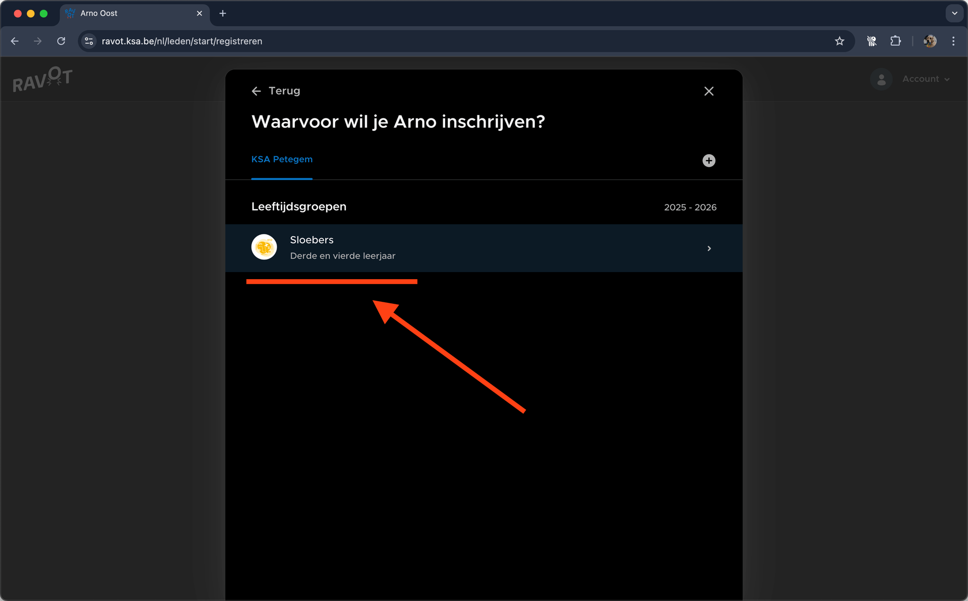Select the Arno Oost browser tab
Viewport: 968px width, 601px height.
click(x=135, y=14)
